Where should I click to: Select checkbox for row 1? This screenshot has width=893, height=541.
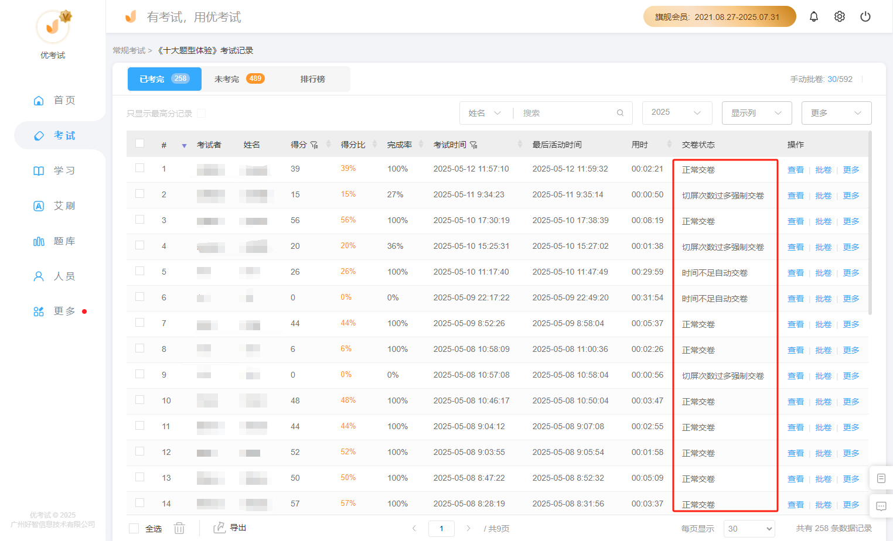(139, 167)
